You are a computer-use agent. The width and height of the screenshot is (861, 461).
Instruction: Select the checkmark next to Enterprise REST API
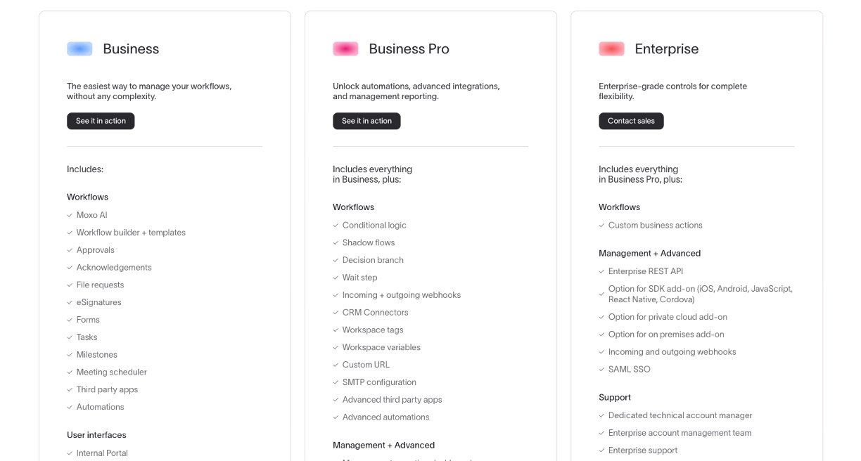pos(601,271)
